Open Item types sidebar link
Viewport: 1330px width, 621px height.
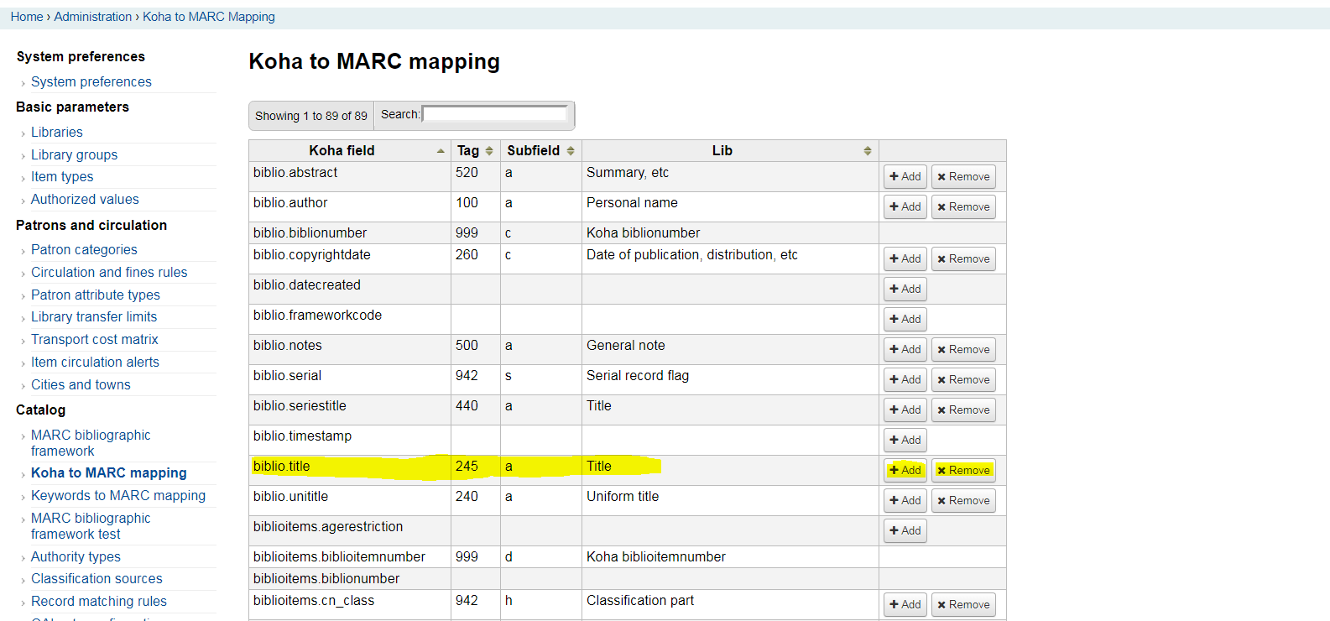tap(62, 176)
